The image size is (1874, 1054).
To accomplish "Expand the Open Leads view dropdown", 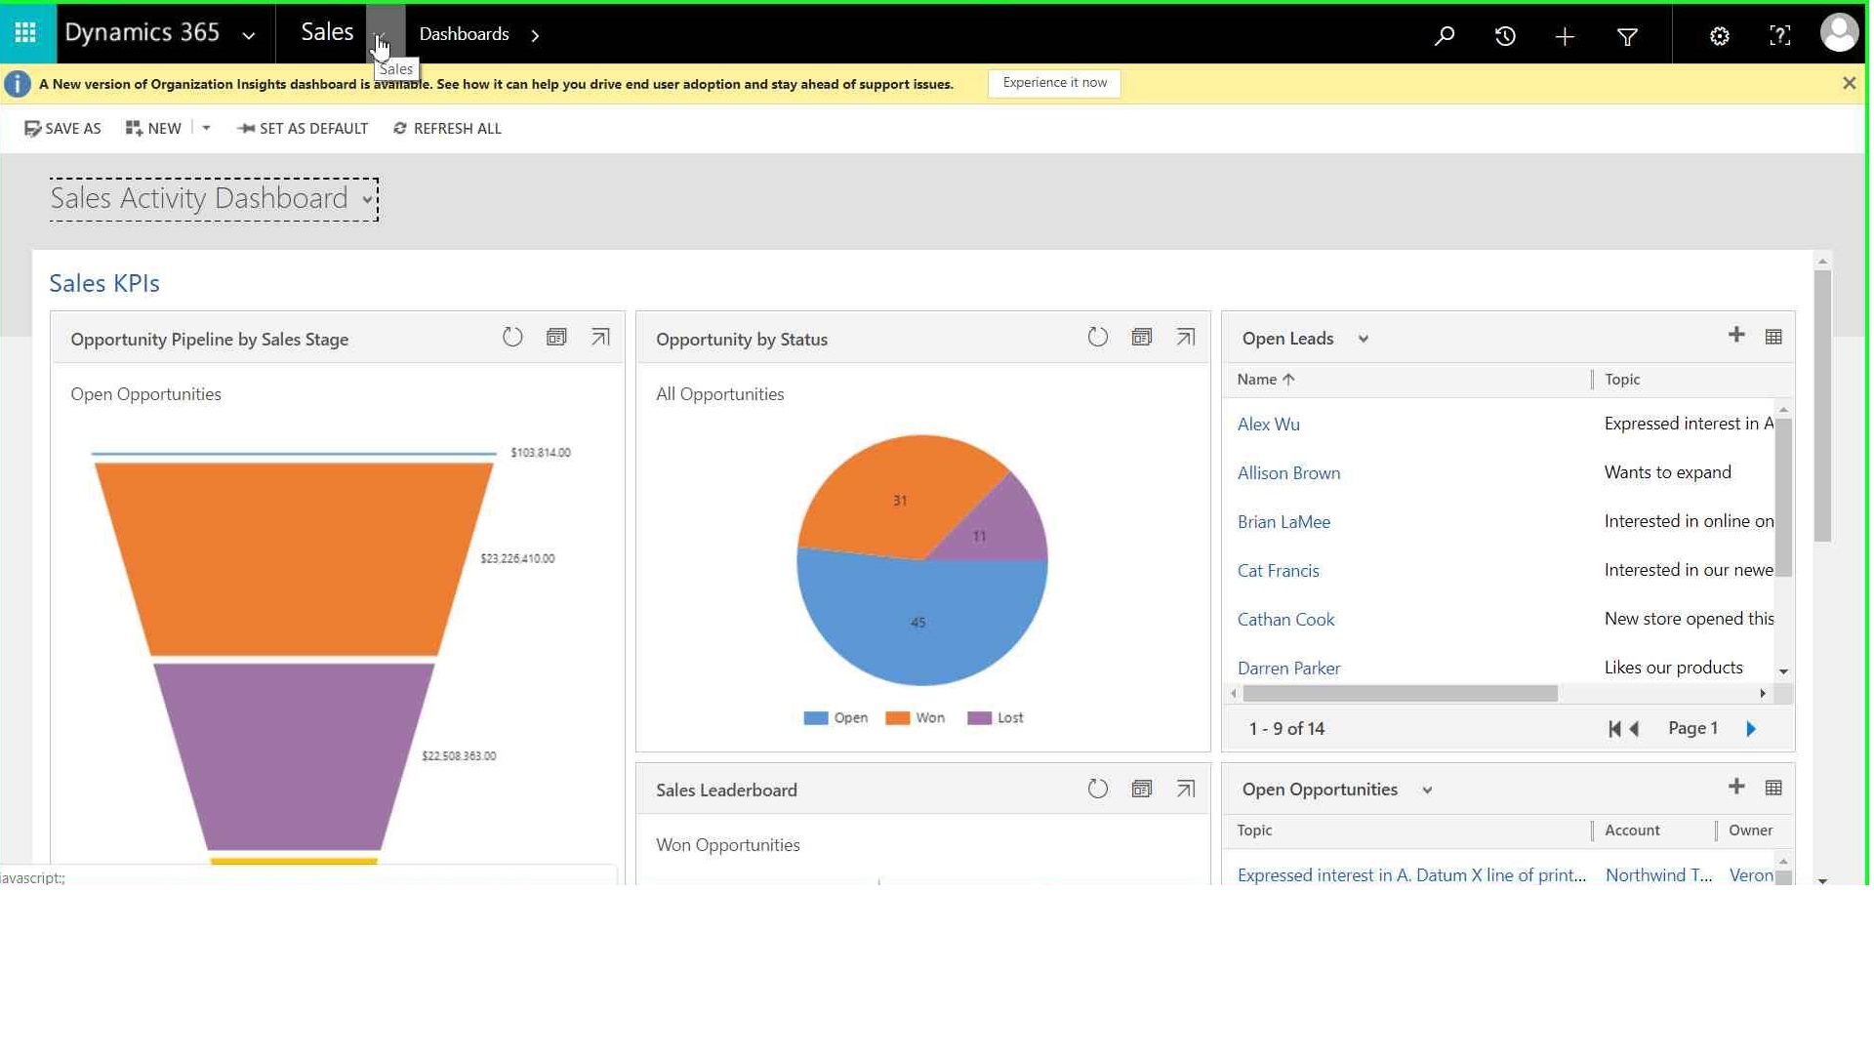I will 1364,339.
